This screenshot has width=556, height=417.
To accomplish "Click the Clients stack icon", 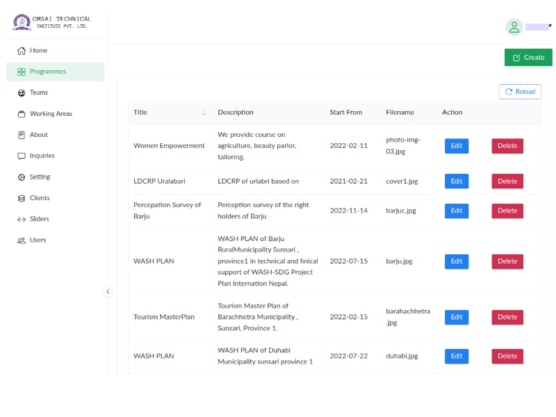I will pyautogui.click(x=22, y=198).
